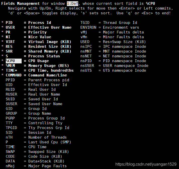Click 'Number of Threads' description
The height and width of the screenshot is (169, 179).
click(x=48, y=137)
